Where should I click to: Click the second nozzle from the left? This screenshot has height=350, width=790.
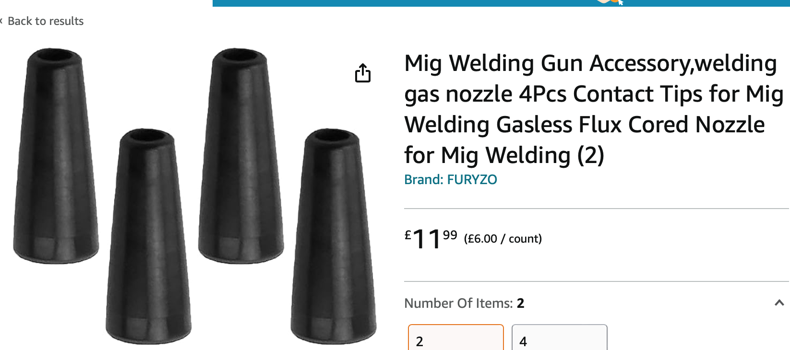coord(148,235)
